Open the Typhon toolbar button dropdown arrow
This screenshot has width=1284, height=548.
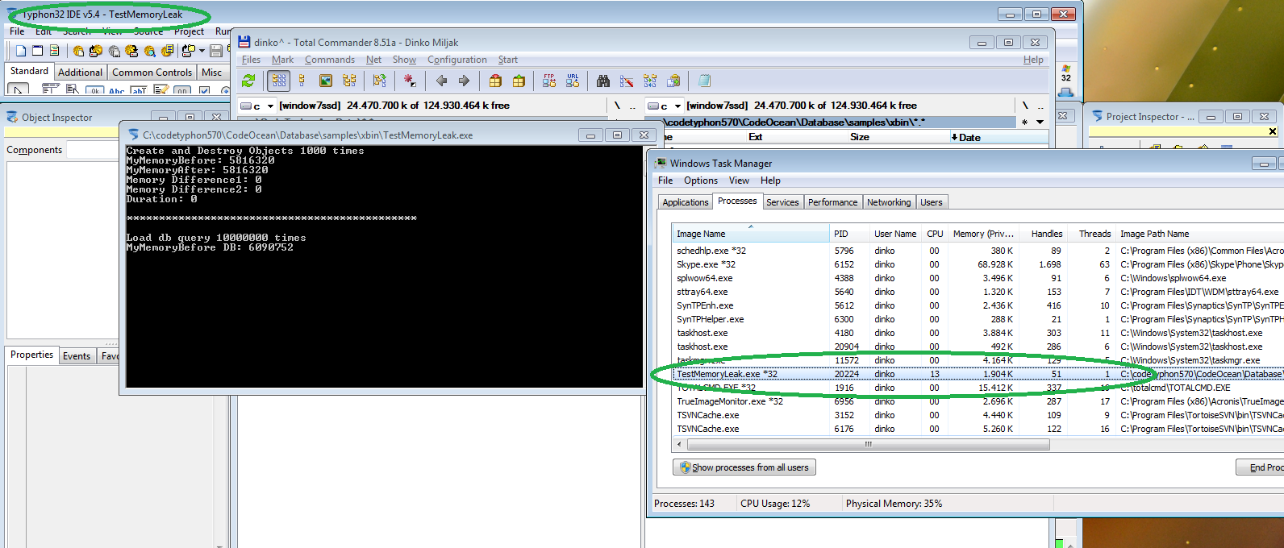click(x=202, y=51)
